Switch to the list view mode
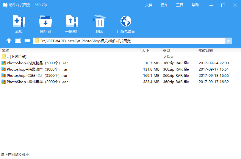The width and height of the screenshot is (241, 159). pyautogui.click(x=27, y=41)
